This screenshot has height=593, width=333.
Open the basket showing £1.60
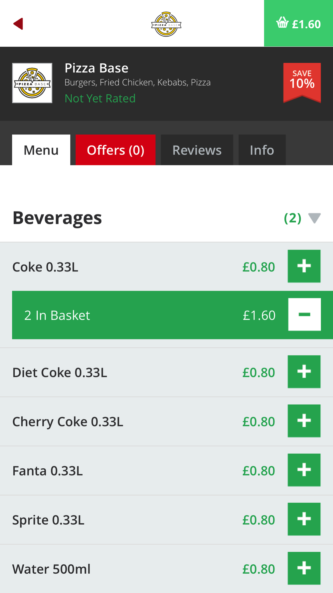pyautogui.click(x=298, y=23)
